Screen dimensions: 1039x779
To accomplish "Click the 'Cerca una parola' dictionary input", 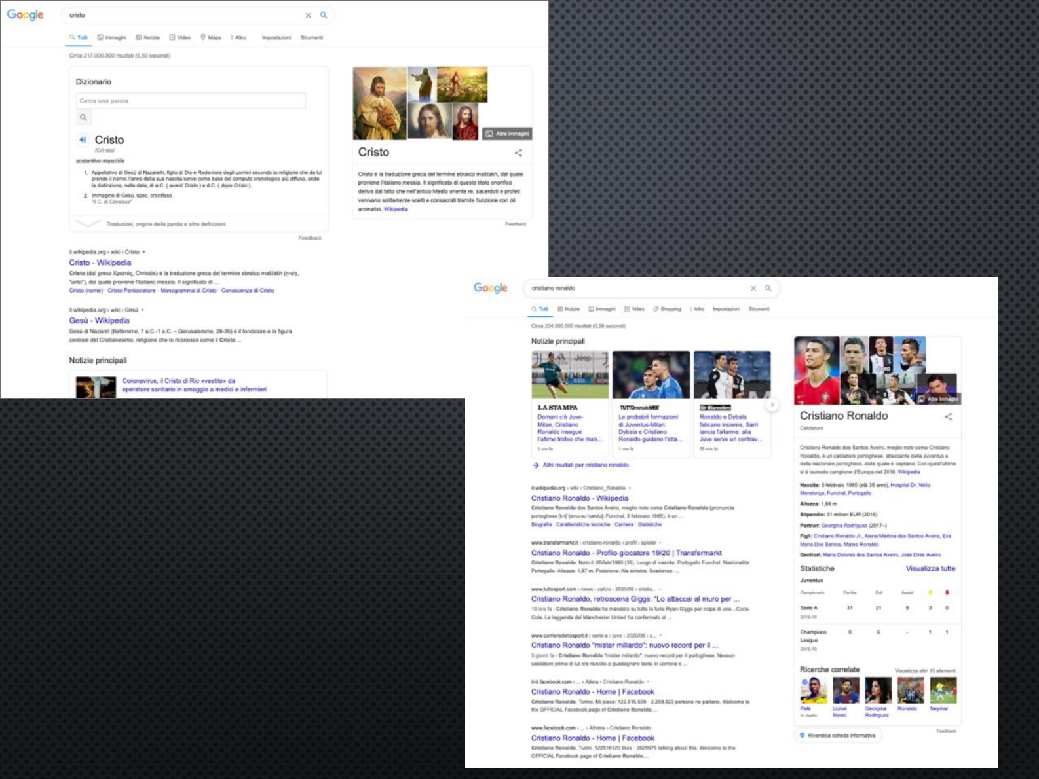I will 191,101.
